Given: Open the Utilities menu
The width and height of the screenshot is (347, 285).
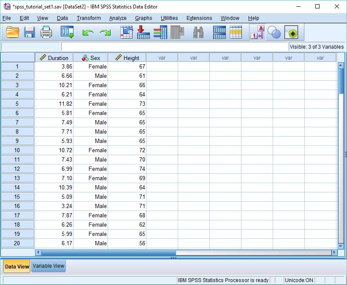Looking at the screenshot, I should coord(169,18).
